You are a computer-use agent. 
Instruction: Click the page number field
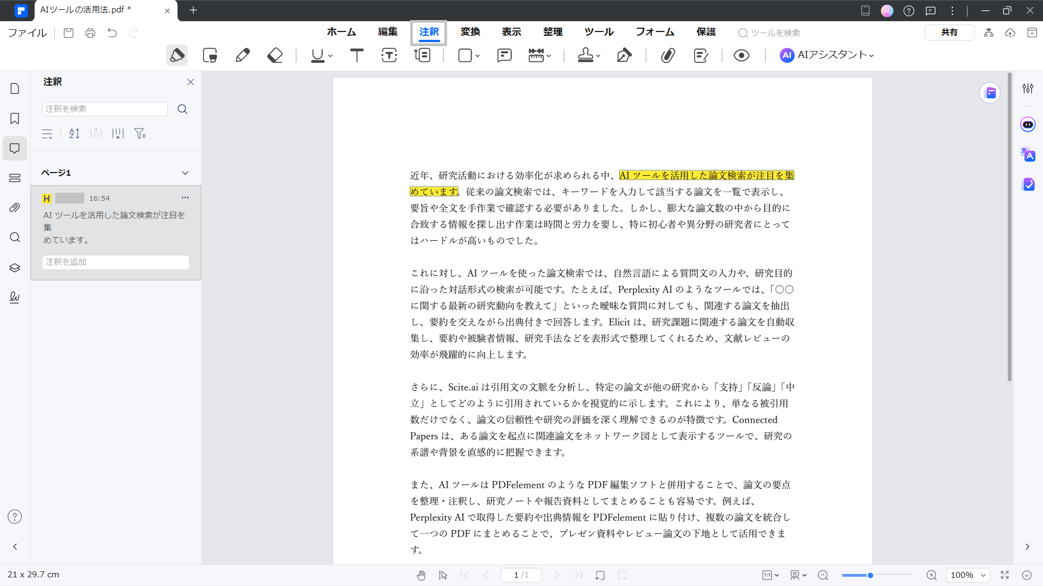coord(521,575)
